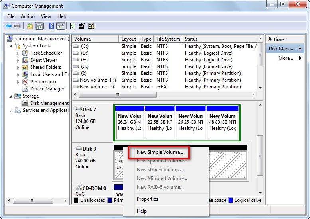Click the Local Users and Groups icon

point(25,74)
